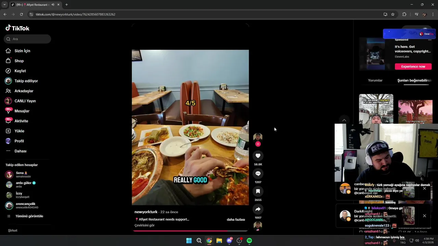
Task: Open Aktivite notifications
Action: point(21,121)
